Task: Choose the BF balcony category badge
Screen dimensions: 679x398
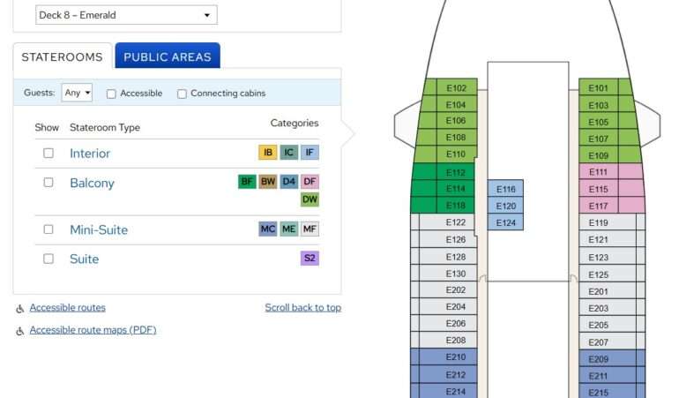Action: [247, 181]
